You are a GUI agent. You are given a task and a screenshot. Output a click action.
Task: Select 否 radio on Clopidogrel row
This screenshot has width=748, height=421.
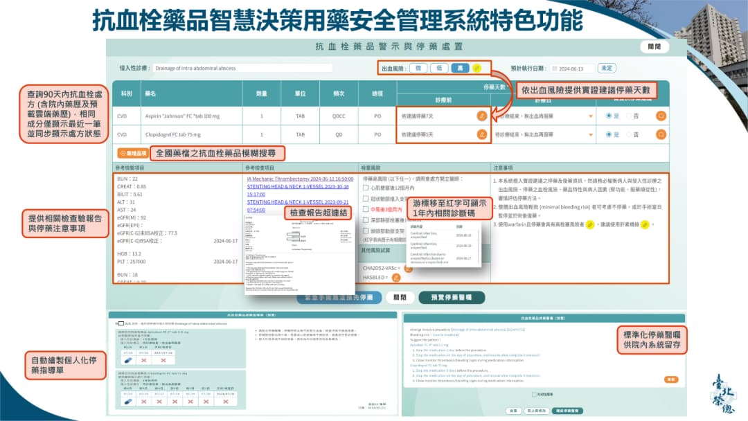pyautogui.click(x=629, y=134)
